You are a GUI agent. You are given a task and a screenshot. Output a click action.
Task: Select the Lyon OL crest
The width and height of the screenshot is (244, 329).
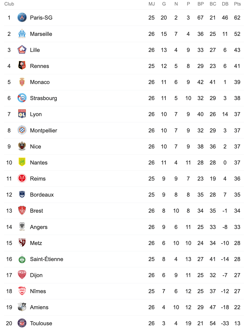coord(22,114)
